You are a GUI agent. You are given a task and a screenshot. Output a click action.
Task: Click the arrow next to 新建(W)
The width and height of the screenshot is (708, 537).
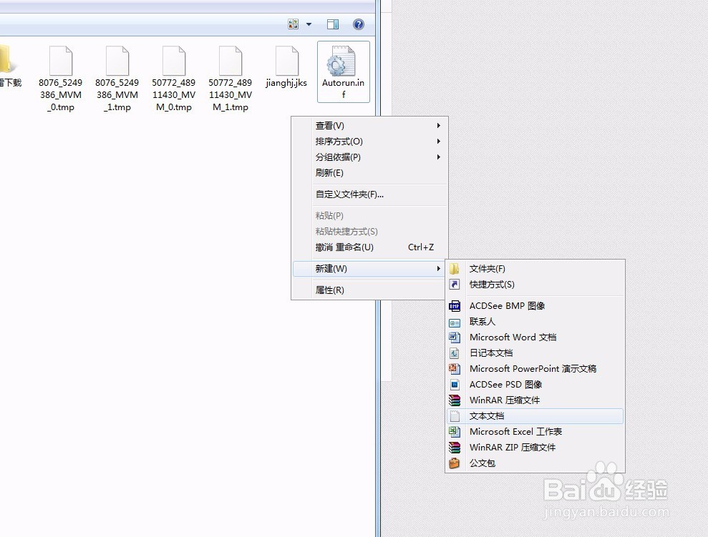point(438,269)
